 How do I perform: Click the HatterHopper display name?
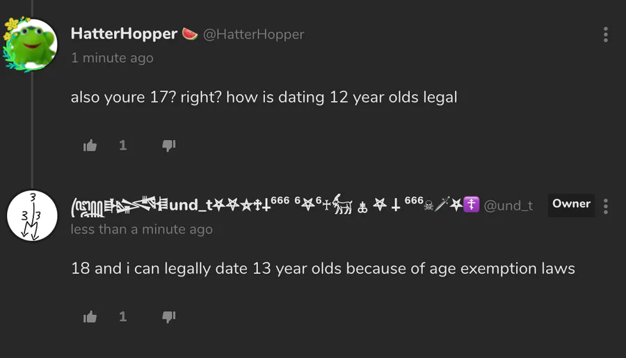coord(124,33)
